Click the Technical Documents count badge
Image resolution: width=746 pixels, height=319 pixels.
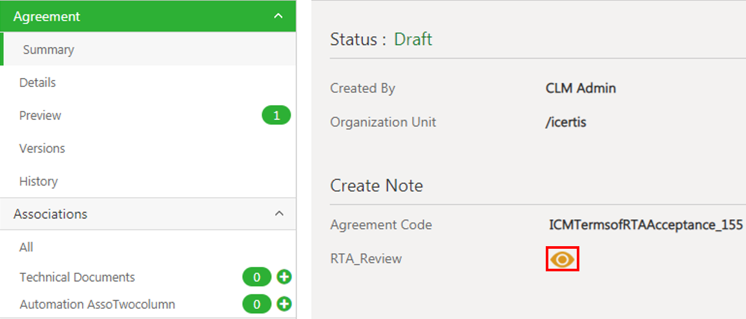256,277
